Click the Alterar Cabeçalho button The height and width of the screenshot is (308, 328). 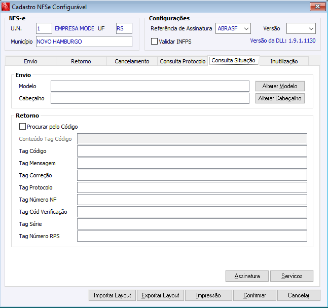point(280,98)
